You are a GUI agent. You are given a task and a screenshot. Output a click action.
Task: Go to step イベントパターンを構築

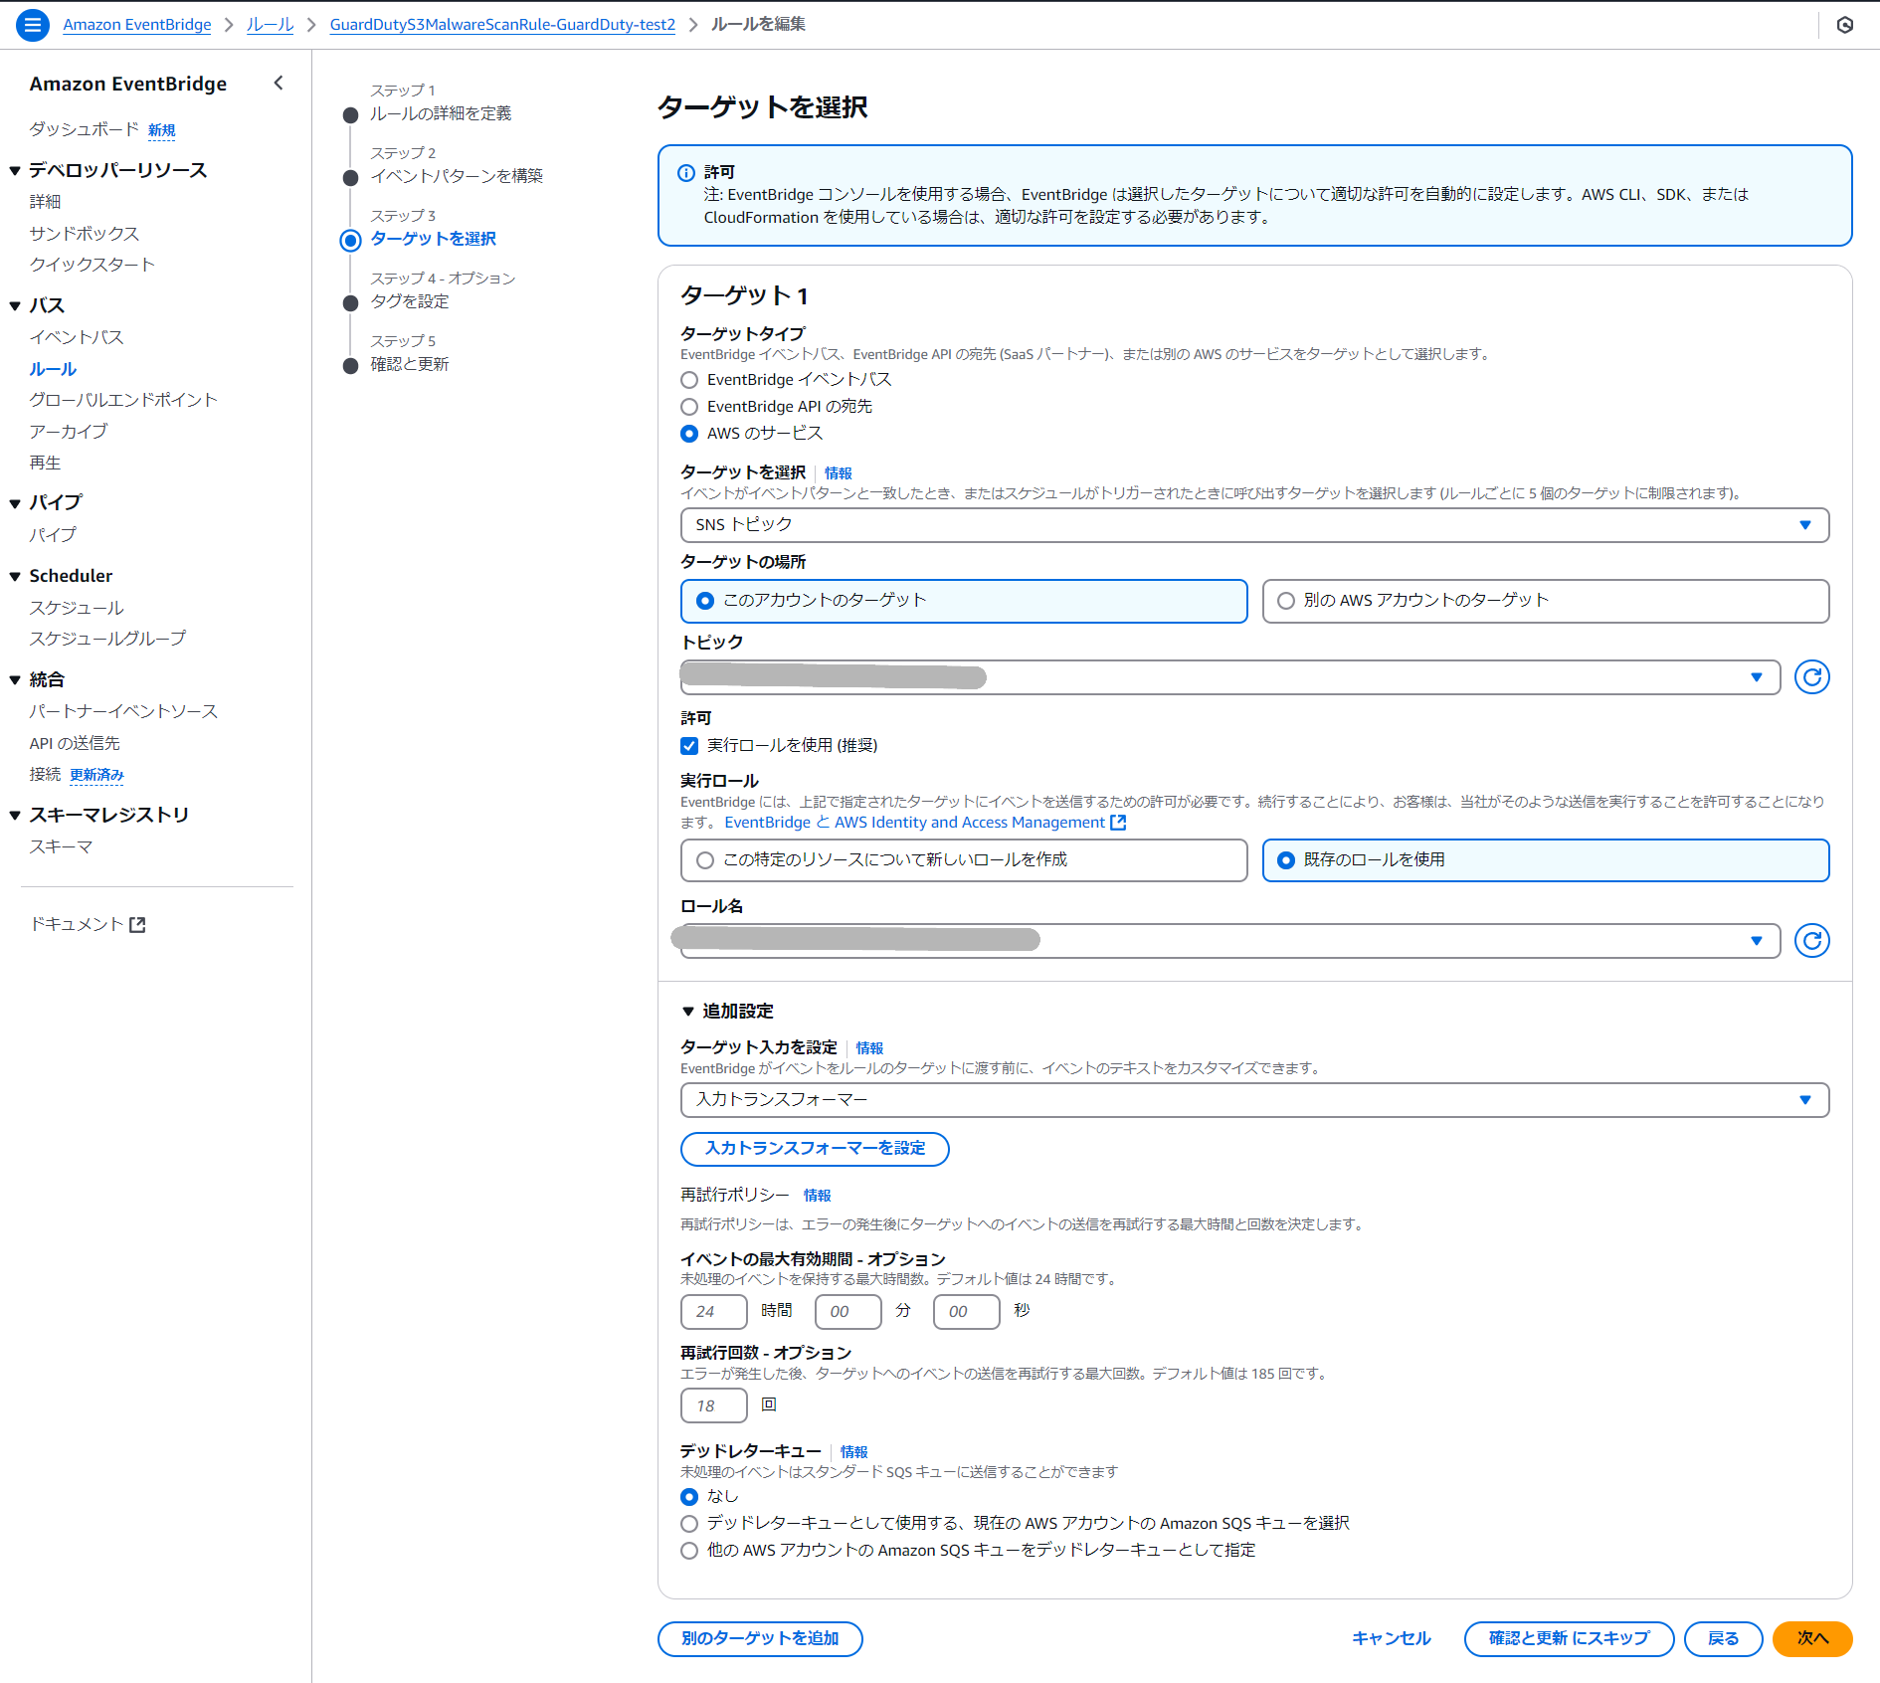457,177
